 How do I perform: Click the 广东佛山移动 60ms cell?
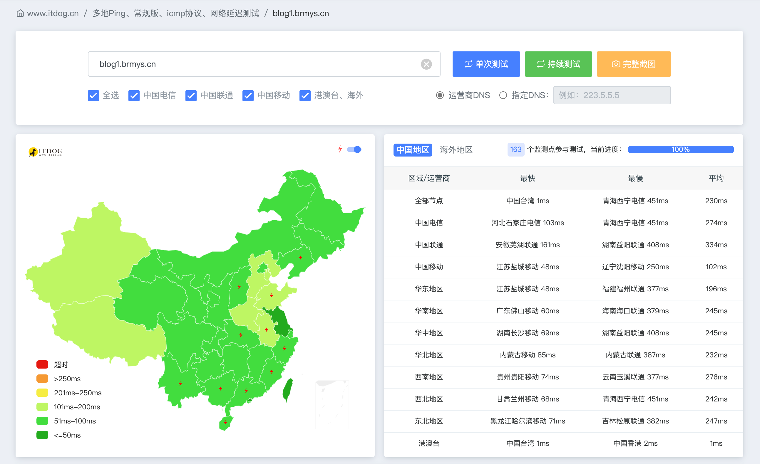528,311
